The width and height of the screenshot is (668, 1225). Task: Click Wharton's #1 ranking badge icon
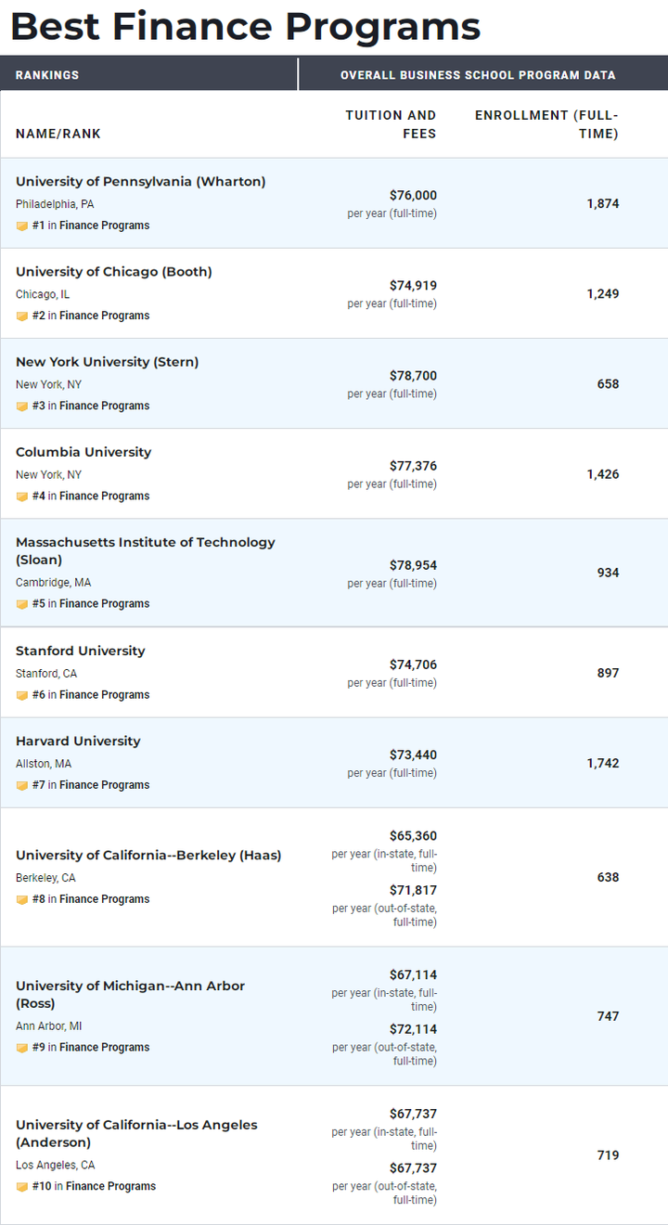(21, 226)
